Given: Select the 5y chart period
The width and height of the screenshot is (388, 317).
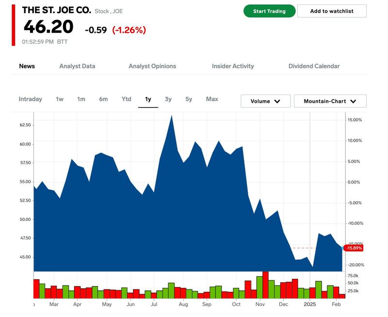Looking at the screenshot, I should [x=189, y=99].
